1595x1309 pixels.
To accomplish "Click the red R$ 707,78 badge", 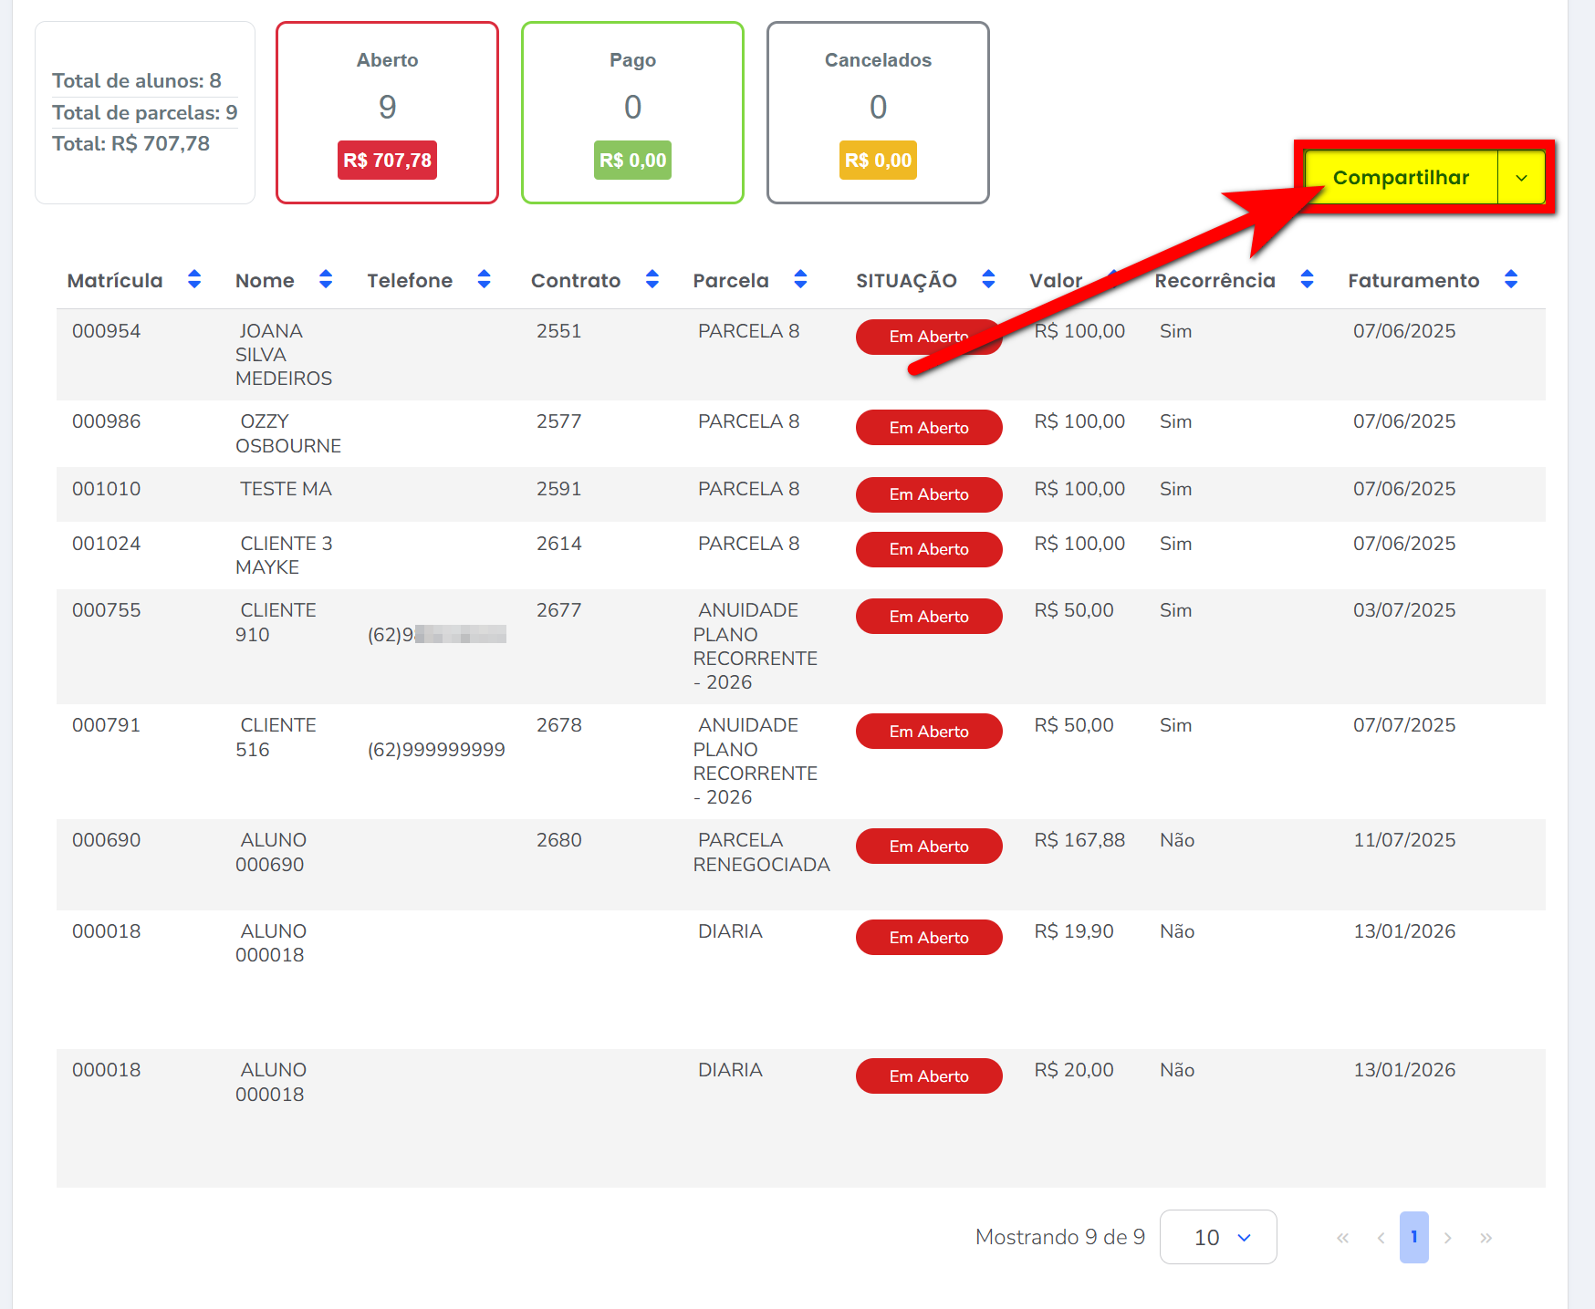I will coord(387,161).
